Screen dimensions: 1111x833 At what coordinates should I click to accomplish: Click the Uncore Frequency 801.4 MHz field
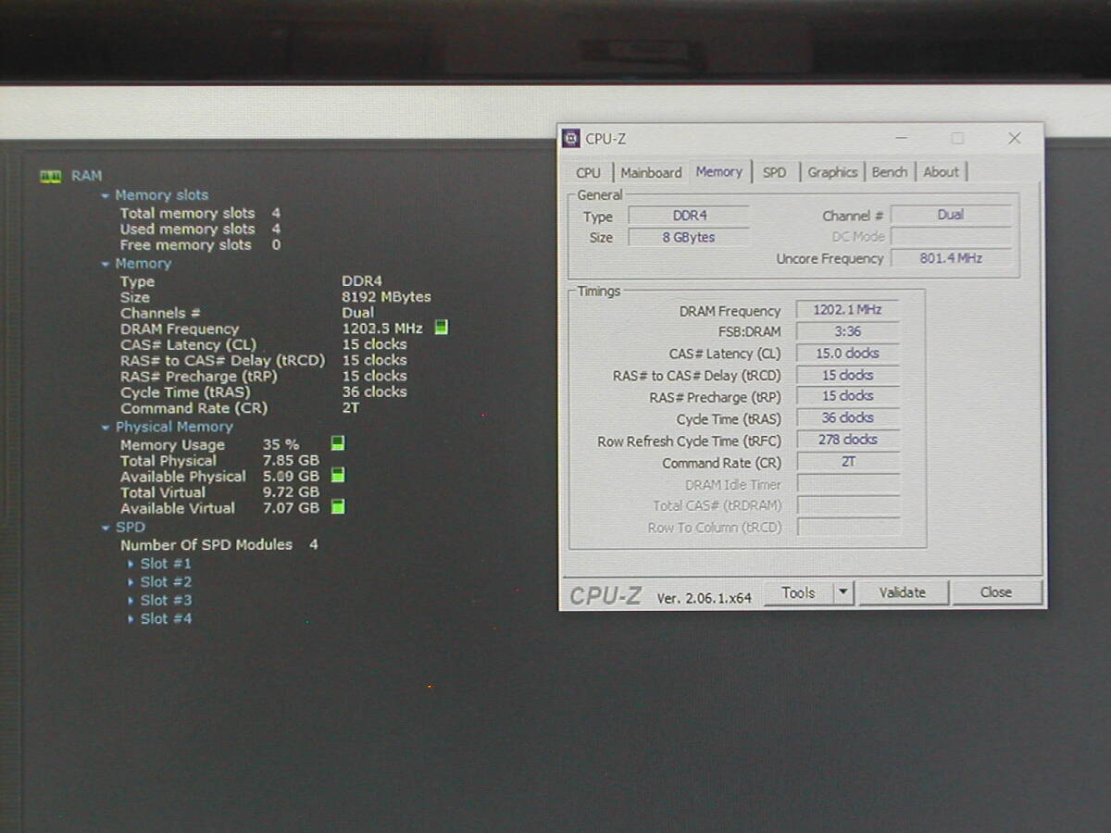[x=951, y=258]
